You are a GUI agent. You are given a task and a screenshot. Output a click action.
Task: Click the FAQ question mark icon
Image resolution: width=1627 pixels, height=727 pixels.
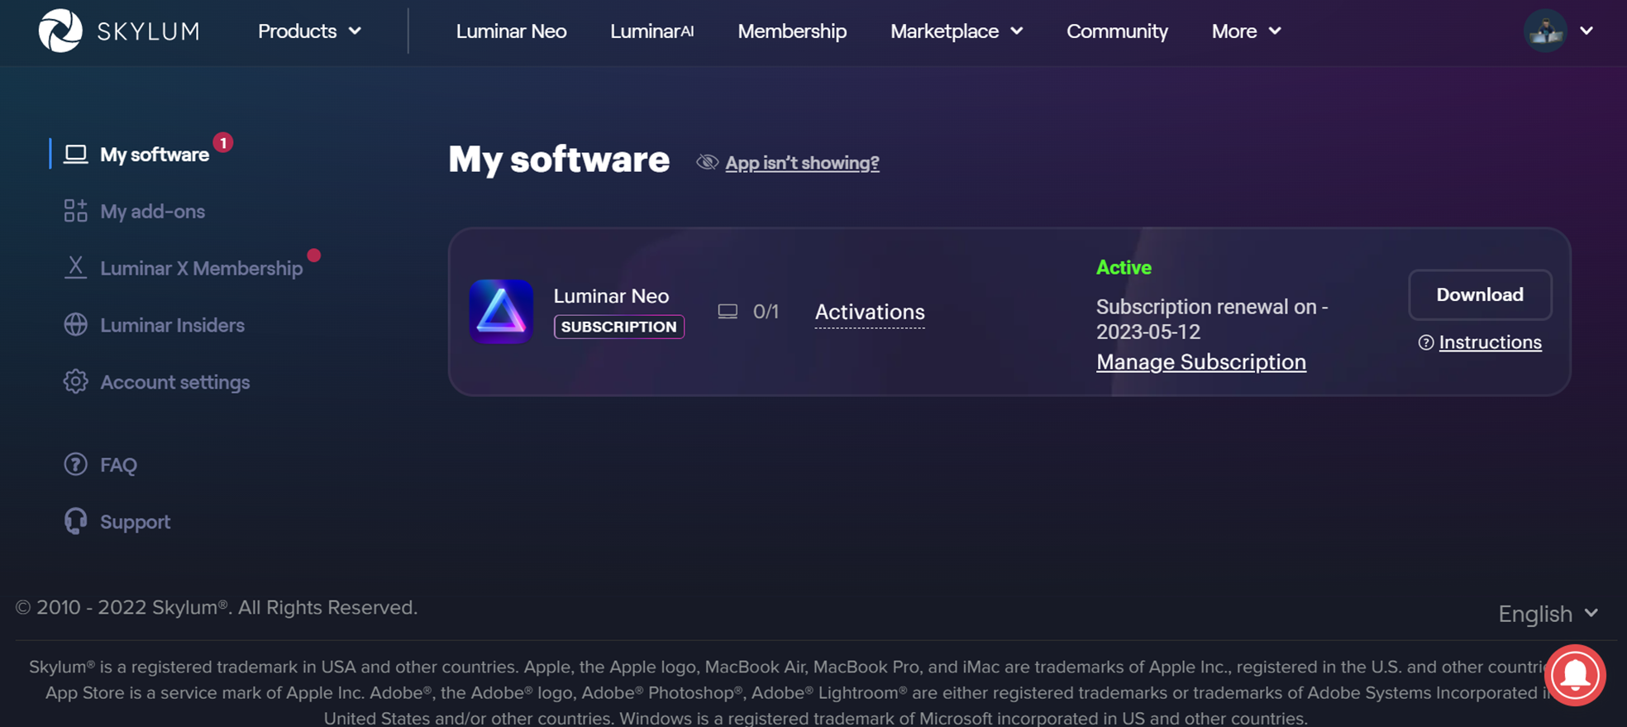tap(75, 464)
